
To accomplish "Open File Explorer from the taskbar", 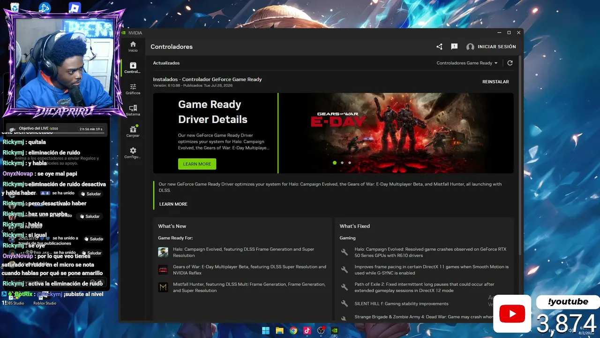I will coord(279,330).
